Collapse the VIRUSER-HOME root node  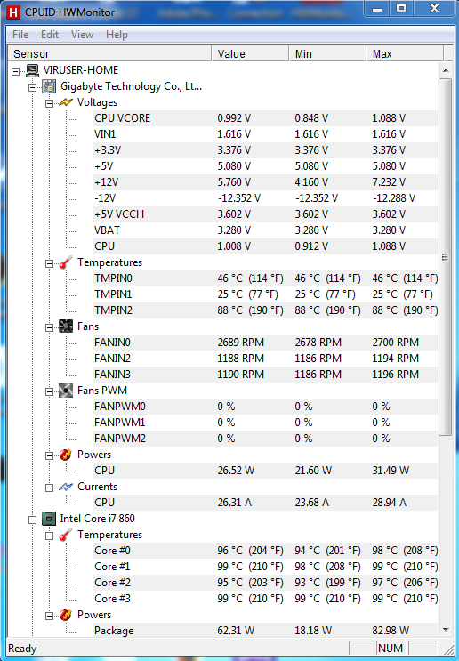16,71
